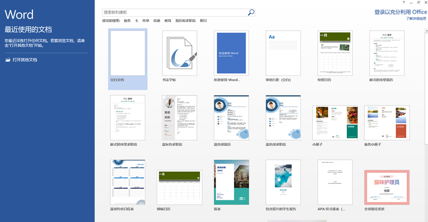The image size is (428, 222).
Task: Choose the 单倍行距 (空白) template
Action: coord(283,54)
